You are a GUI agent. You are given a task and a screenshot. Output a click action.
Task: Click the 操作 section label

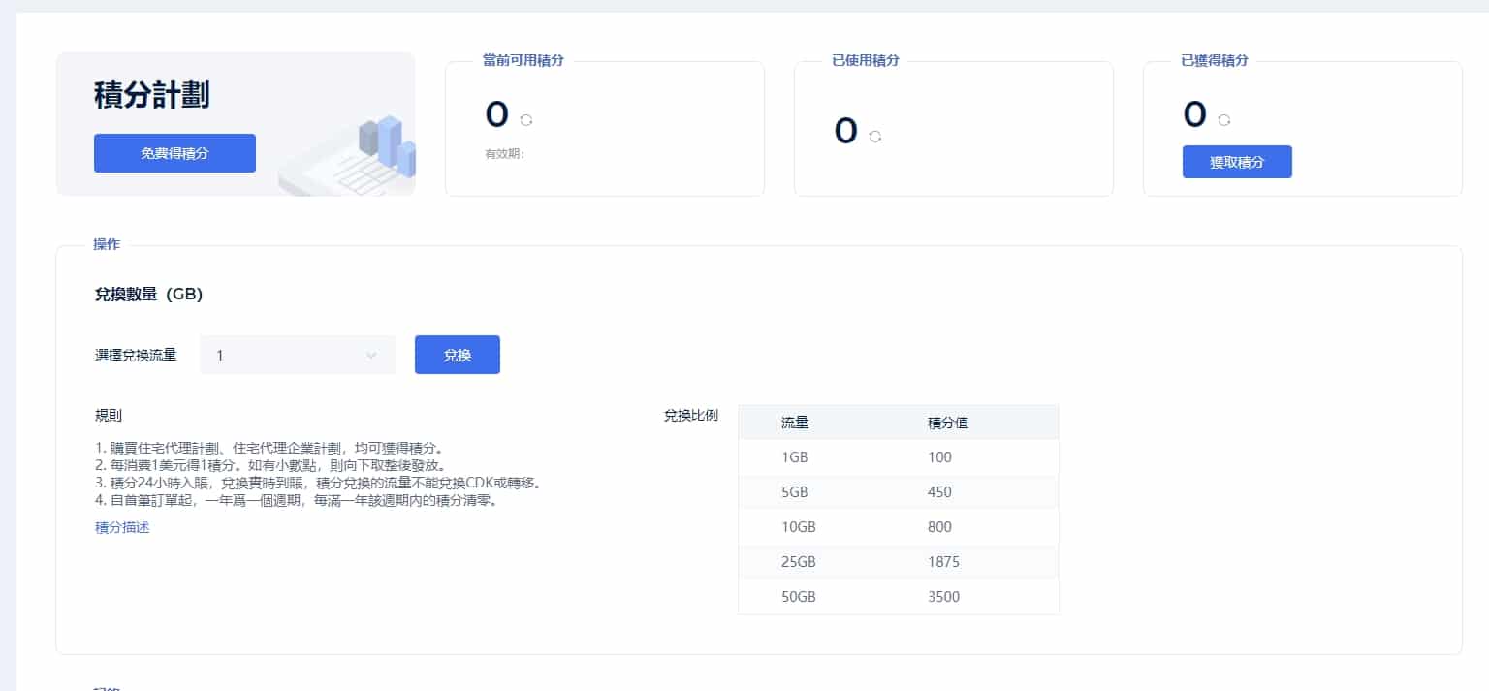coord(107,244)
